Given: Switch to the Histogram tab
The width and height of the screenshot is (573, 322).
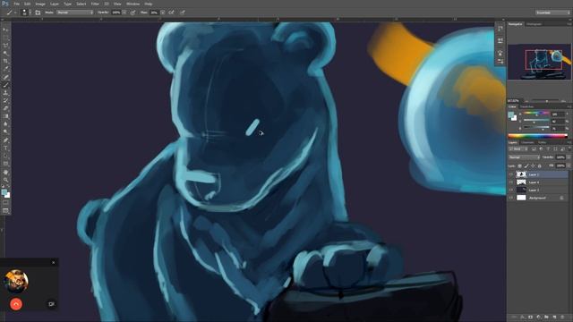Looking at the screenshot, I should pyautogui.click(x=534, y=24).
